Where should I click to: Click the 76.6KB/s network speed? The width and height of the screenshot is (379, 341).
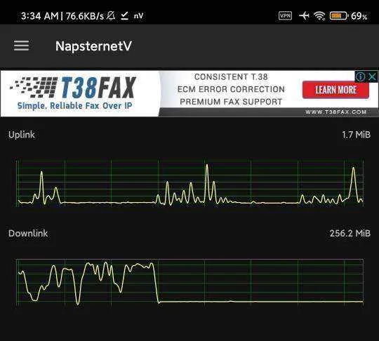[x=85, y=16]
